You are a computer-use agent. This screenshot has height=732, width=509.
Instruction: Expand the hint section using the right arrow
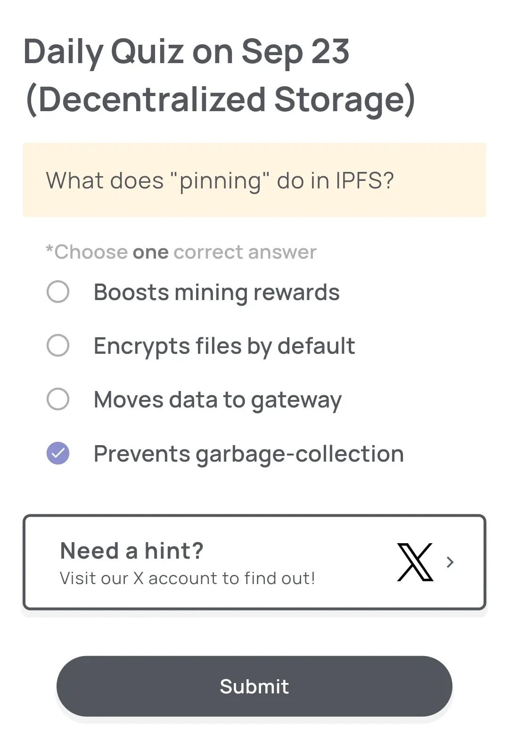click(x=451, y=562)
